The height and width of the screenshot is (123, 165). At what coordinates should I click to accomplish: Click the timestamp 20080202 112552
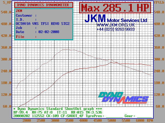[x=29, y=116]
